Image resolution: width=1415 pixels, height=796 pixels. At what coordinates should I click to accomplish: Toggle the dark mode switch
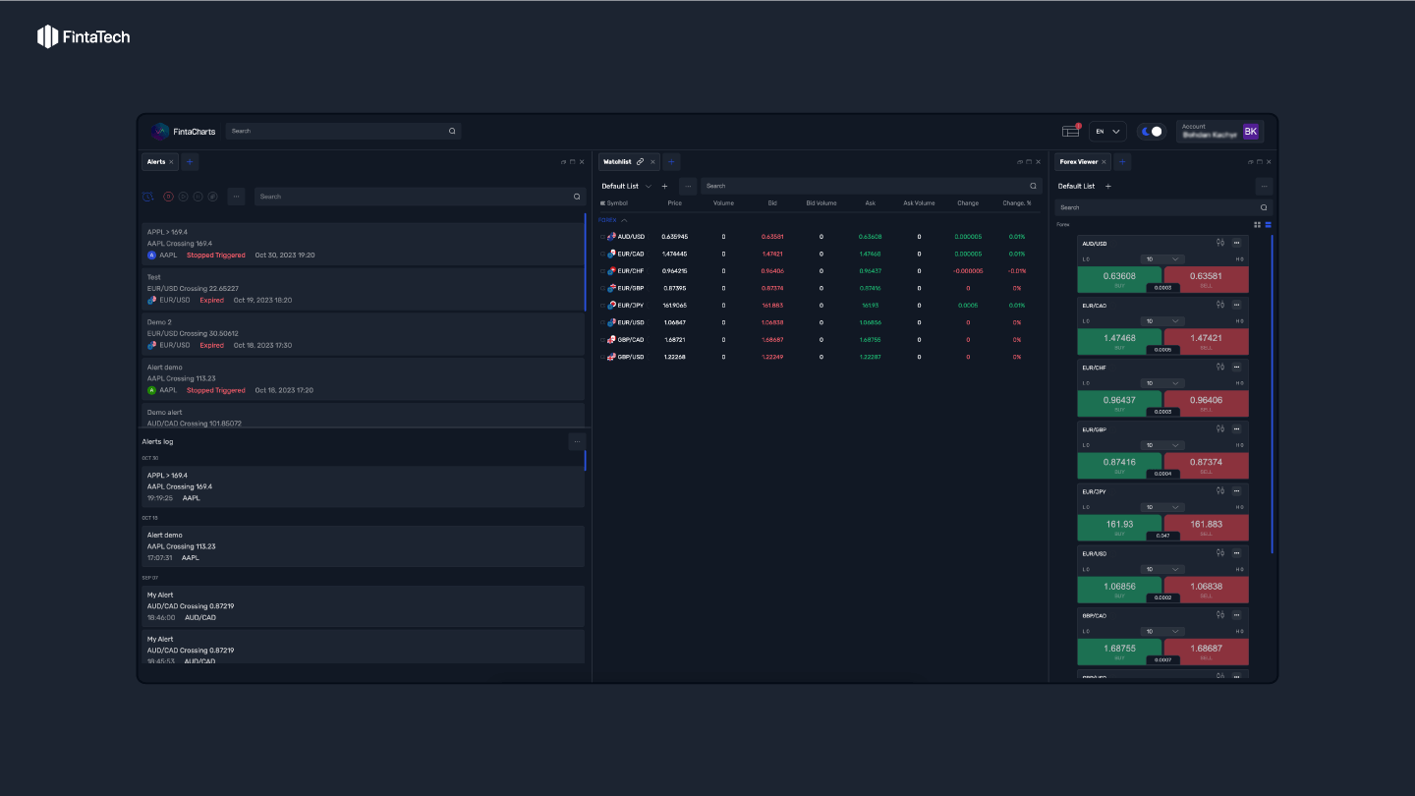pos(1151,131)
